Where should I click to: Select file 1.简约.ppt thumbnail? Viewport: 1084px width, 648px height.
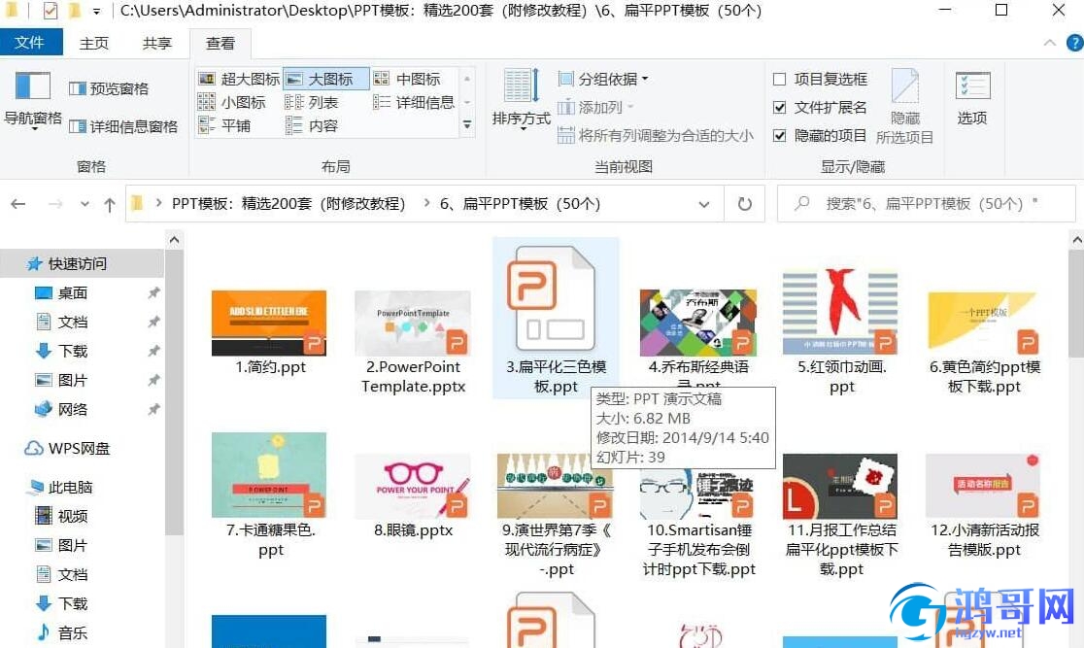[269, 323]
